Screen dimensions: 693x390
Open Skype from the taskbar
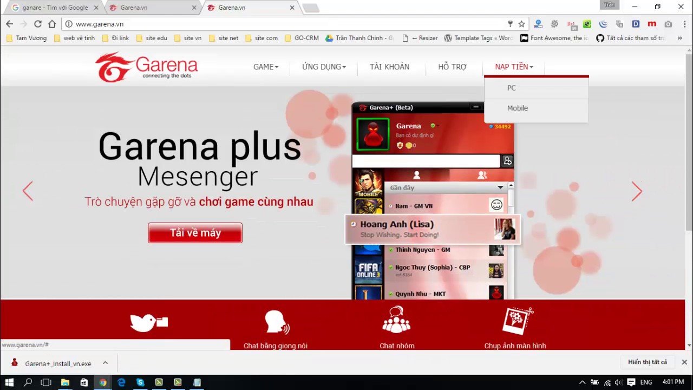(140, 382)
